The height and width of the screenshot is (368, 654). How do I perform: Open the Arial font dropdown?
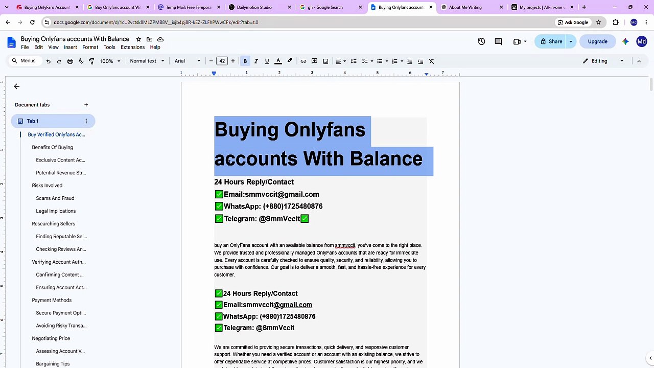click(188, 61)
